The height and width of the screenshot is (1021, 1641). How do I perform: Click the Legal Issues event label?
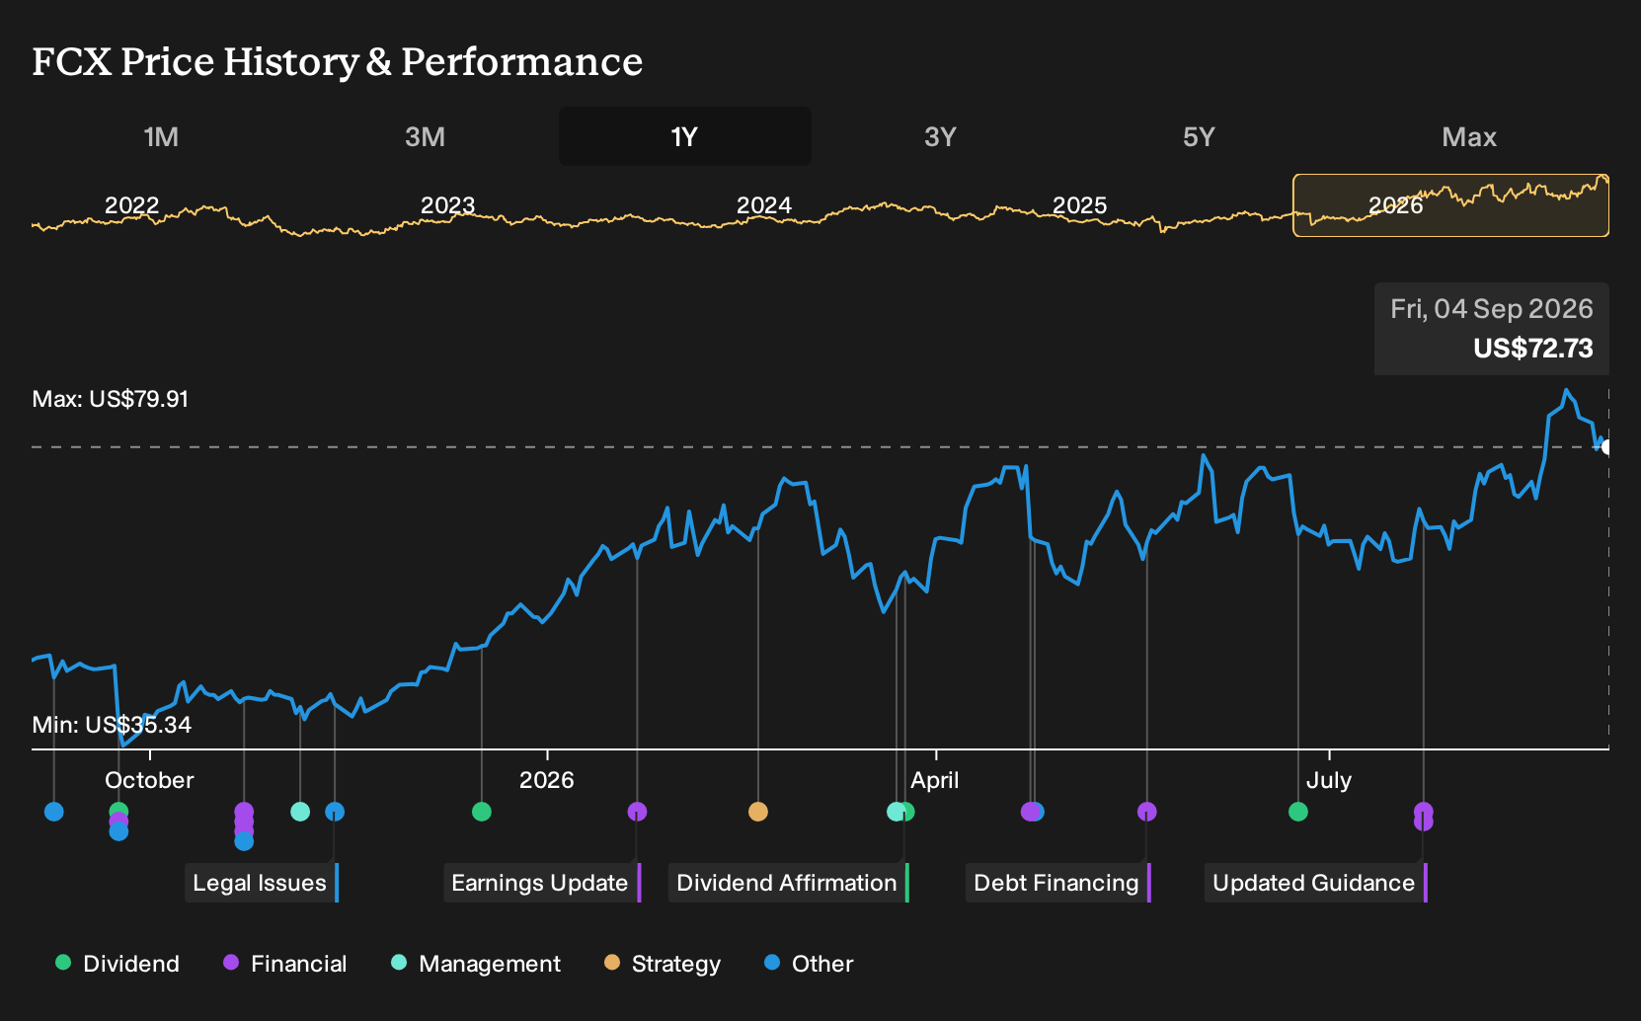coord(262,883)
